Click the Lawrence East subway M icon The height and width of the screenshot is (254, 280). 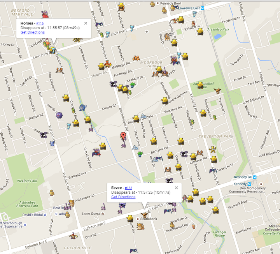click(x=202, y=8)
